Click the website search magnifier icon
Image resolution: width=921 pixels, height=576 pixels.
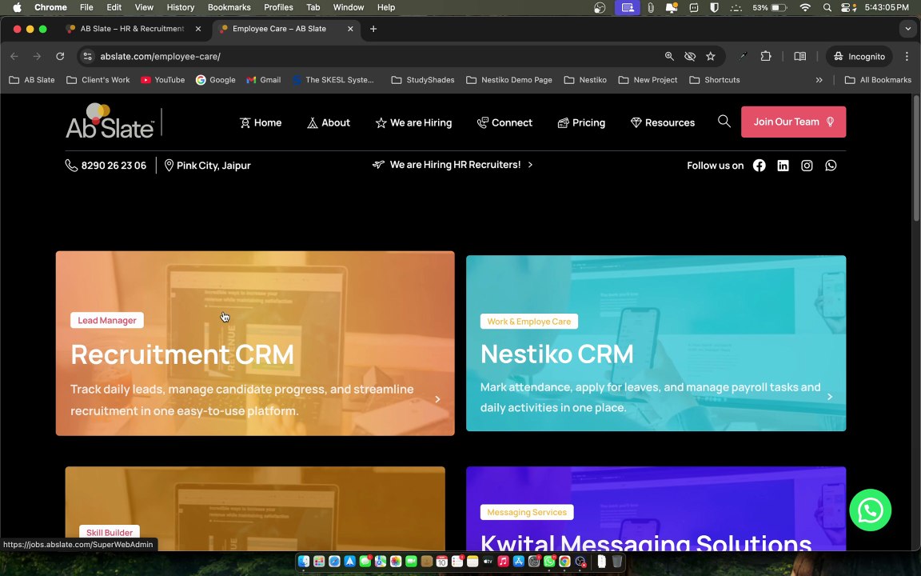click(724, 121)
